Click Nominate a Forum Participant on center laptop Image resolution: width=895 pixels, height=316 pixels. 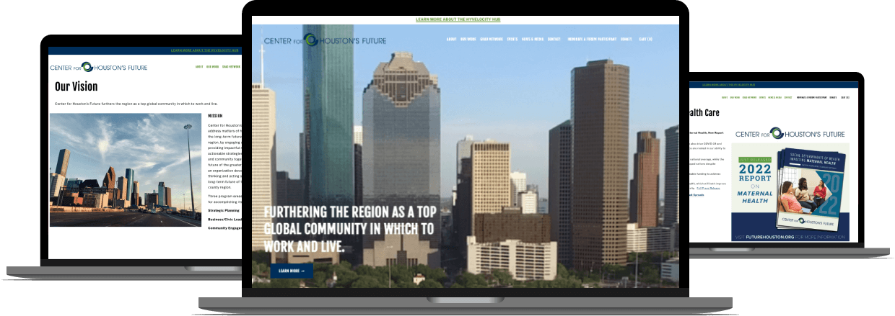(x=592, y=39)
